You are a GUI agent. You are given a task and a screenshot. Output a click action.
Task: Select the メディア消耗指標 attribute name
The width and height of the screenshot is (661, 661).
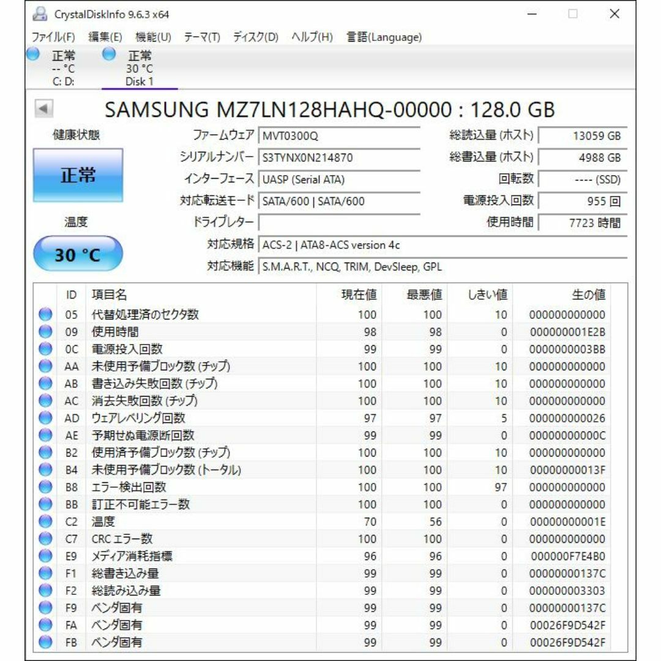(x=132, y=556)
